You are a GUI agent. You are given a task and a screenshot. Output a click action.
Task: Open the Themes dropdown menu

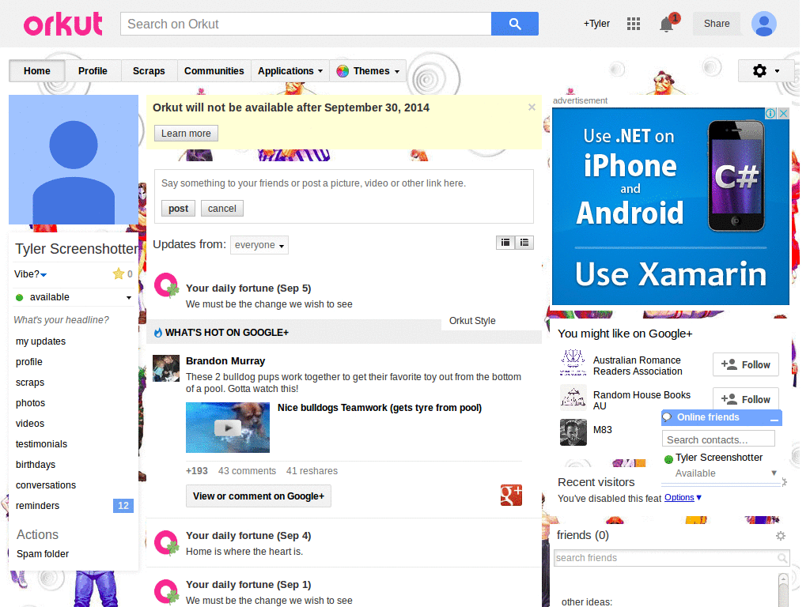pos(368,70)
